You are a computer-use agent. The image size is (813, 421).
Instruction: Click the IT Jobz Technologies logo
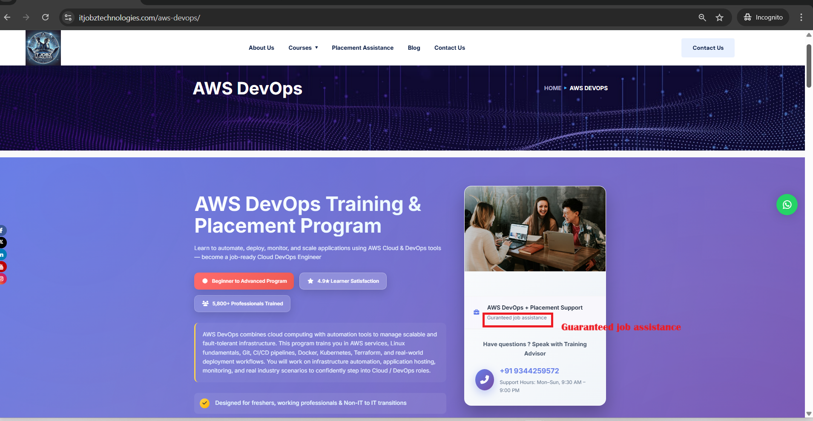[43, 47]
